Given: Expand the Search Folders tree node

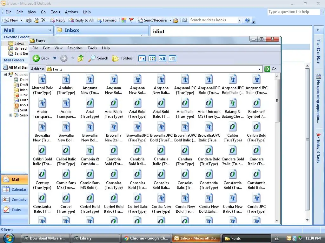Looking at the screenshot, I should click(x=10, y=115).
